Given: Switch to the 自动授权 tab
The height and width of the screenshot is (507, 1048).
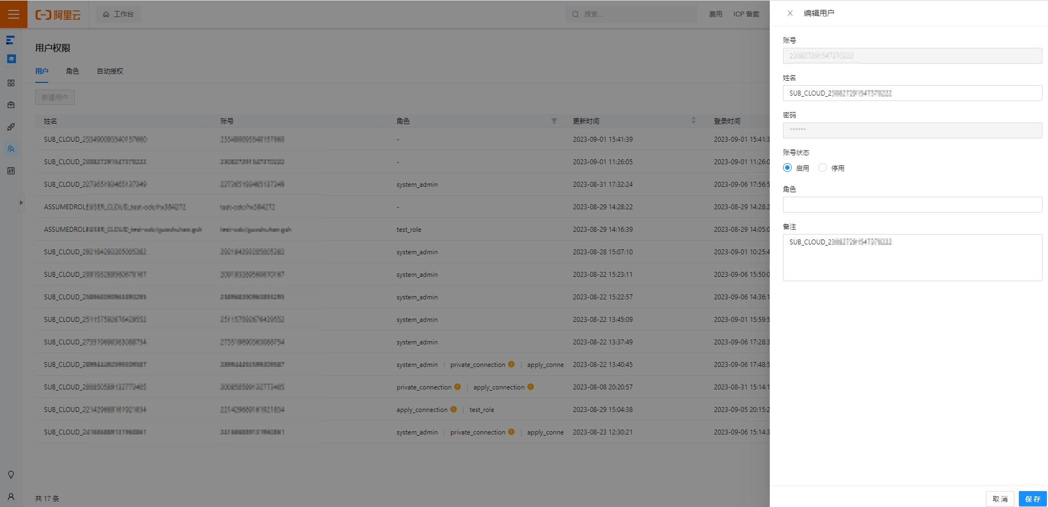Looking at the screenshot, I should pyautogui.click(x=110, y=71).
